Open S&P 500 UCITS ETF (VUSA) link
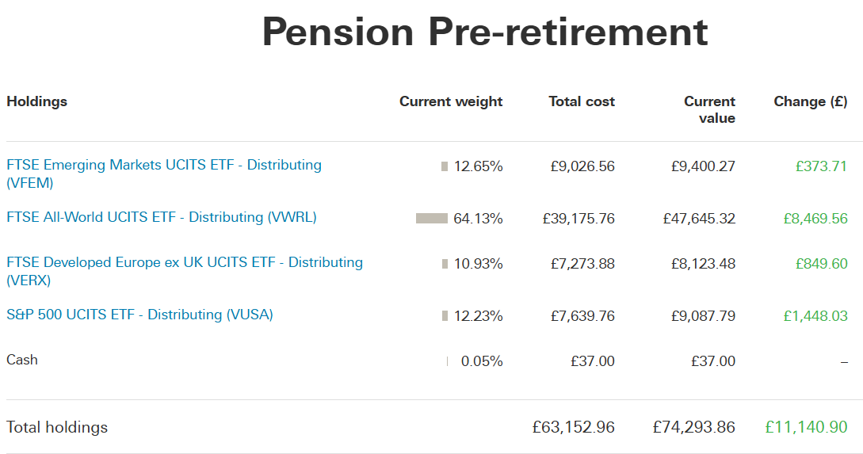Image resolution: width=863 pixels, height=454 pixels. click(x=139, y=315)
